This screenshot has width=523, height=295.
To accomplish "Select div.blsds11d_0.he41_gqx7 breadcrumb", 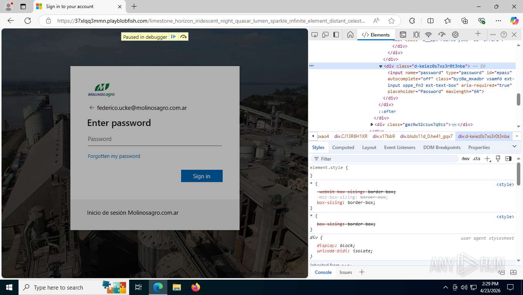I will click(426, 136).
